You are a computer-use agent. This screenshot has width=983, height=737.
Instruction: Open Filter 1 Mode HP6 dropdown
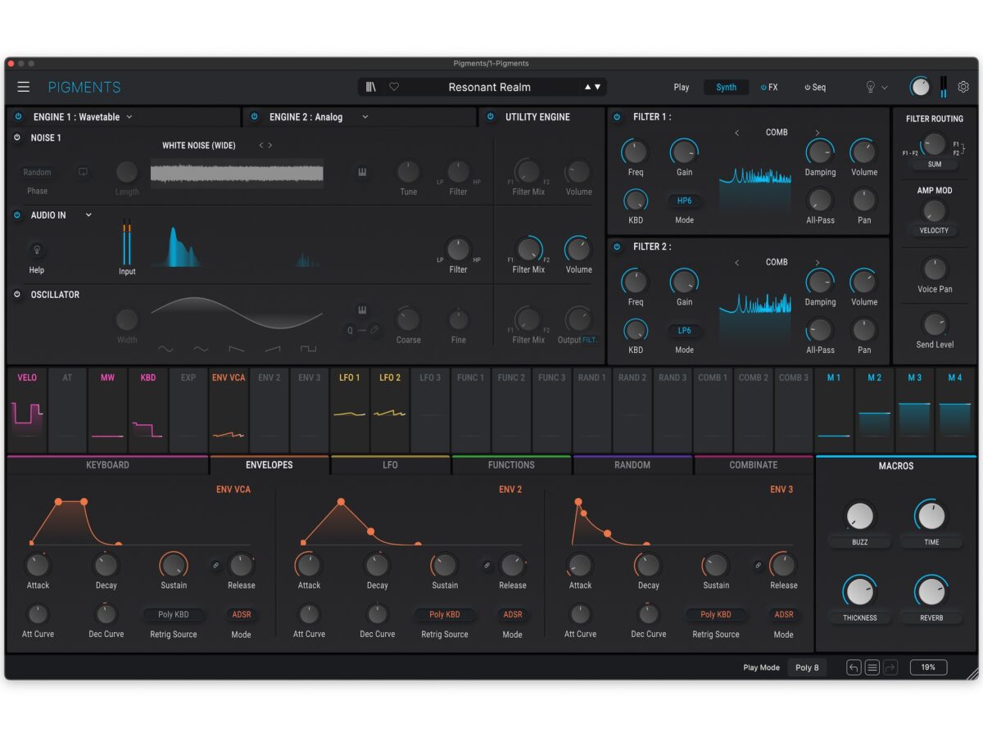(x=684, y=201)
